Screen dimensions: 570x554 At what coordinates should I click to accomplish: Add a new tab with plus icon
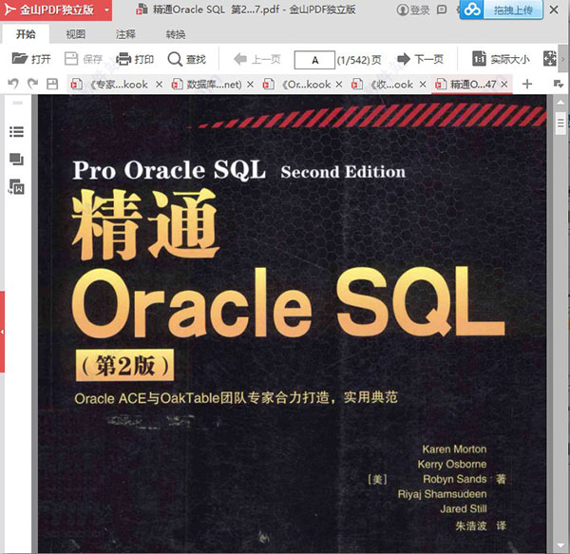tap(527, 84)
